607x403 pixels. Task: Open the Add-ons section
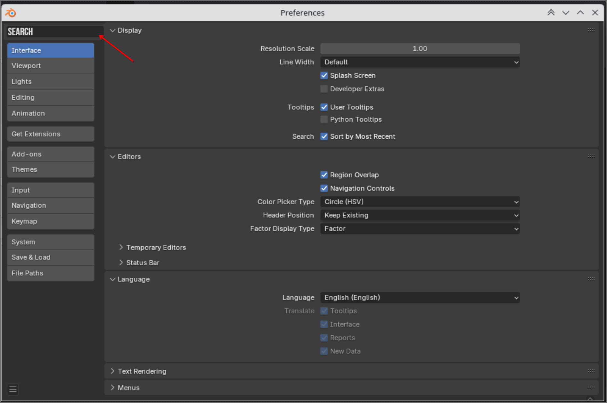[x=51, y=154]
